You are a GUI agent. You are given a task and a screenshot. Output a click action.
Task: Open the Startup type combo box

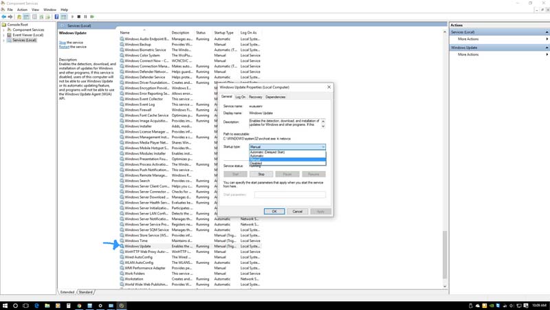(287, 146)
